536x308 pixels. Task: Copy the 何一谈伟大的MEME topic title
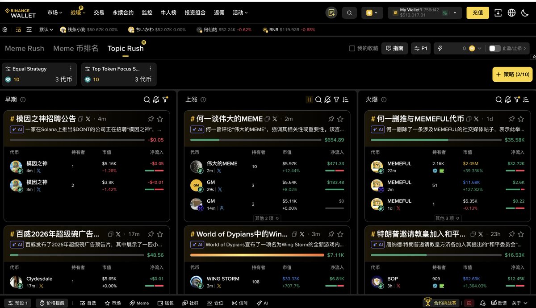(267, 119)
